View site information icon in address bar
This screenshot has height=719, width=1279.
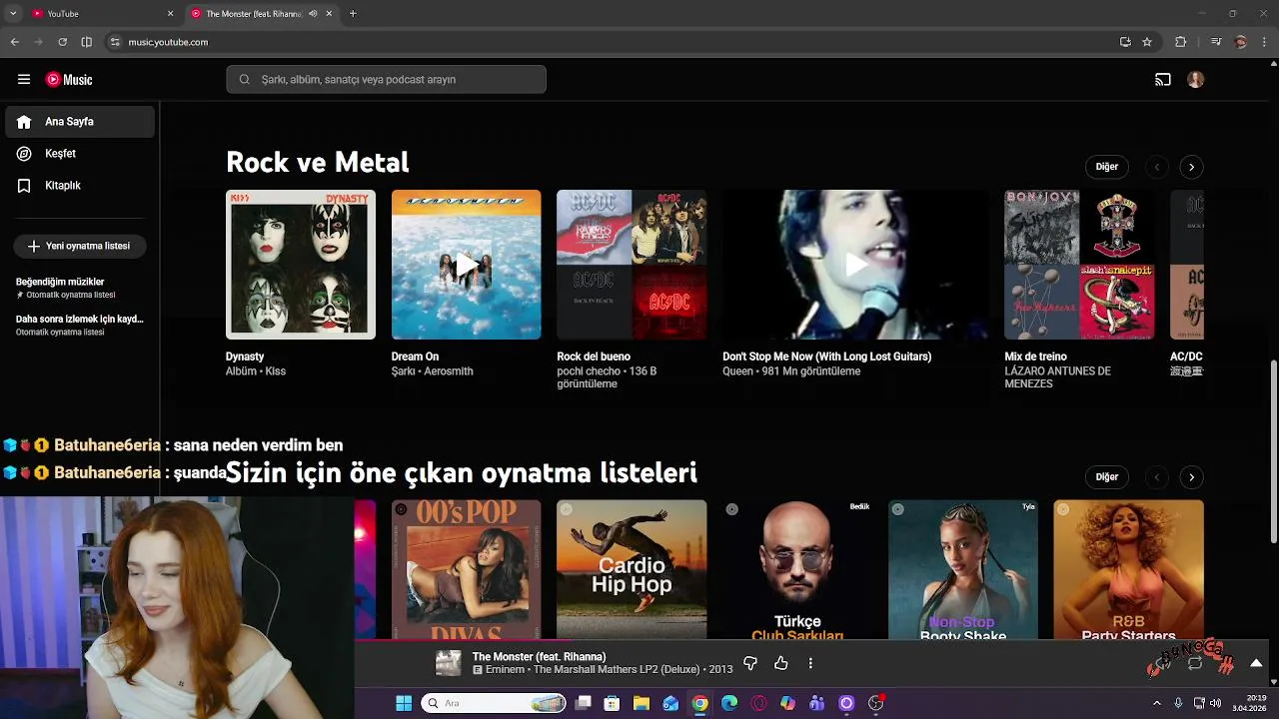(x=115, y=42)
